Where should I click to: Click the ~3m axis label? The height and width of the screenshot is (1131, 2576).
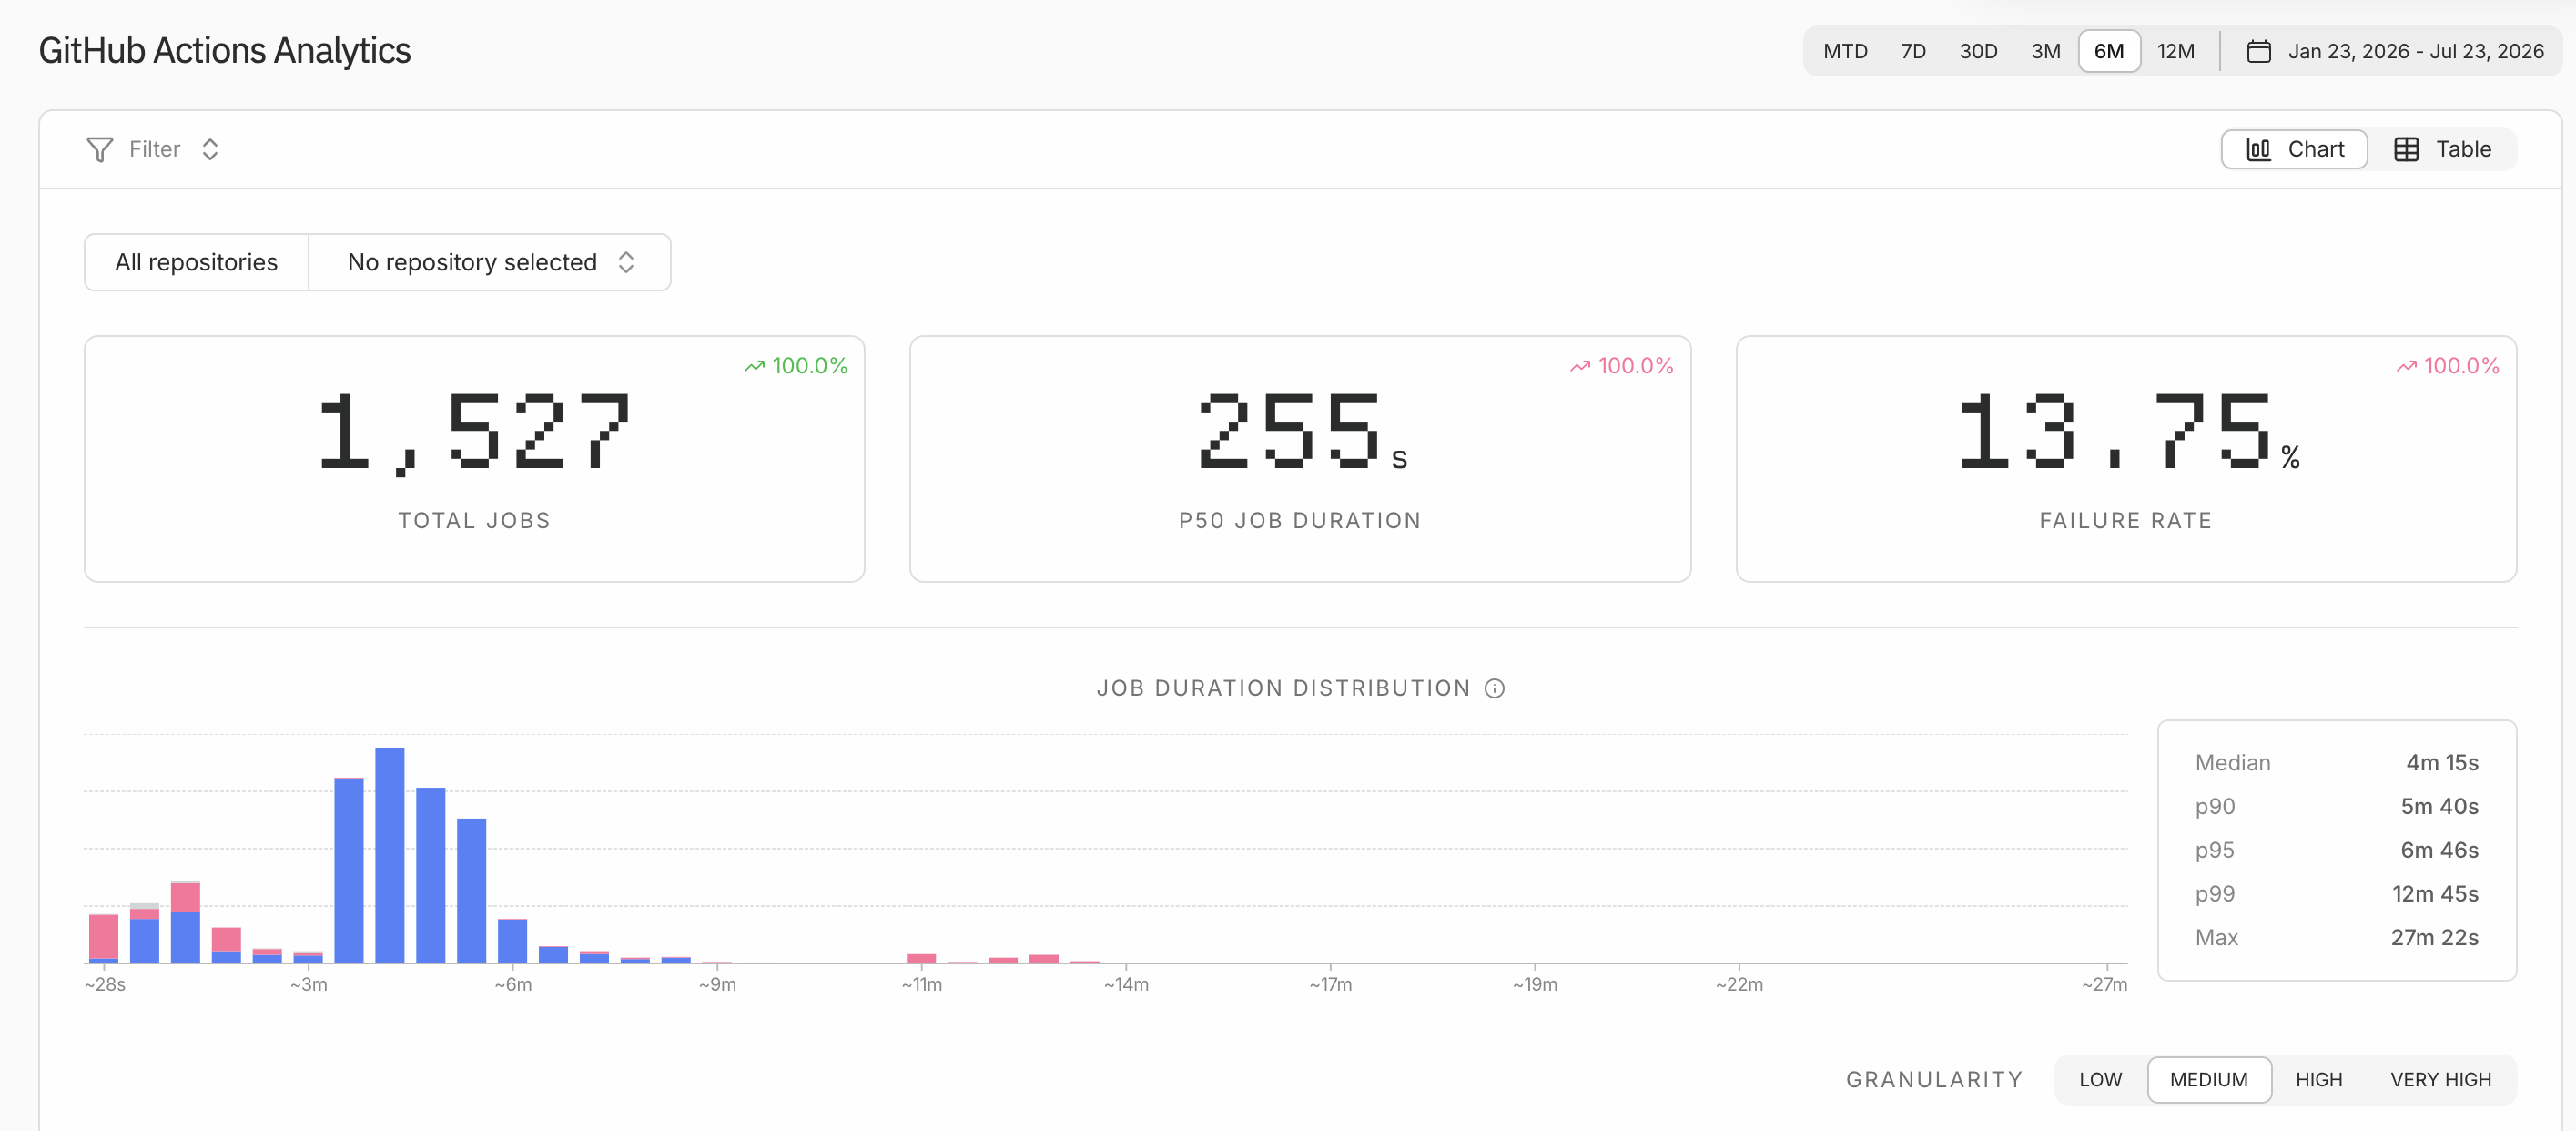[308, 985]
